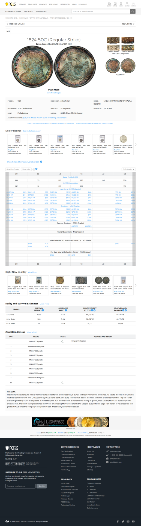Click the magnifier button beside search field
This screenshot has height=526, width=141.
tap(133, 12)
